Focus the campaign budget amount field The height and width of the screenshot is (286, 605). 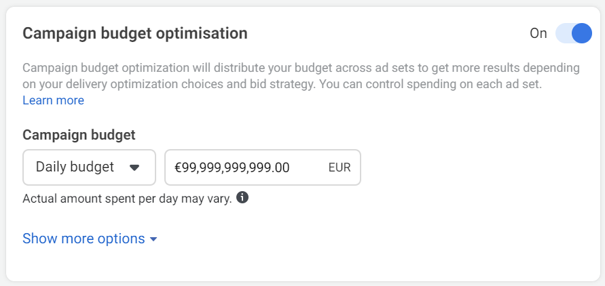(263, 167)
